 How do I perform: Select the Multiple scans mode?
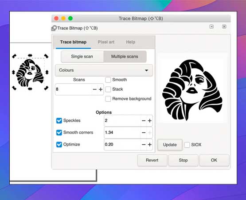125,57
